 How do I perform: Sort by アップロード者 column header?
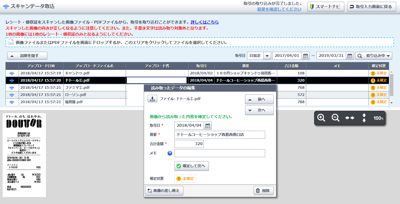click(x=157, y=66)
